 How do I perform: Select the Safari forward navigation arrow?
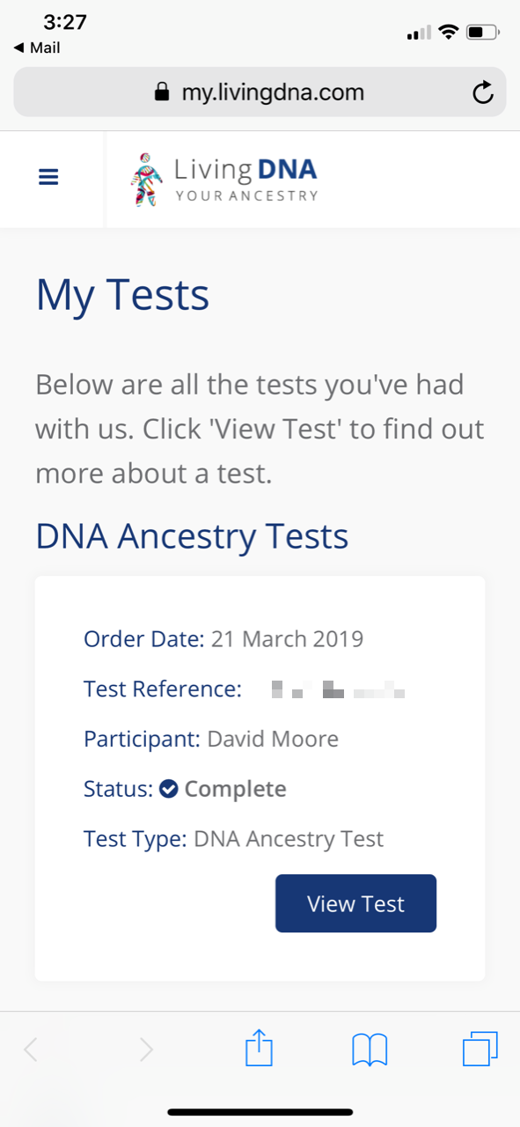click(x=146, y=1048)
